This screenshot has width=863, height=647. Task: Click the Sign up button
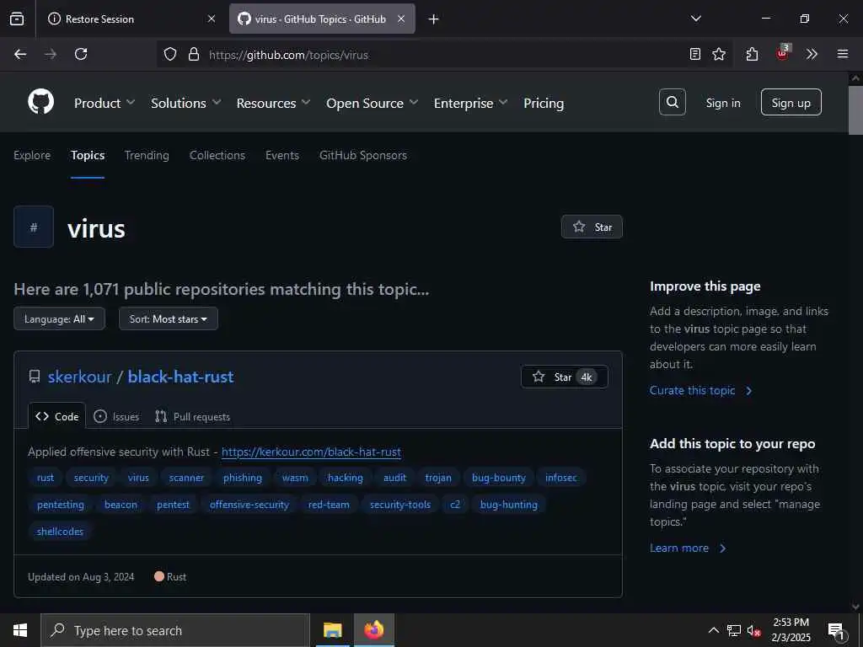tap(791, 102)
